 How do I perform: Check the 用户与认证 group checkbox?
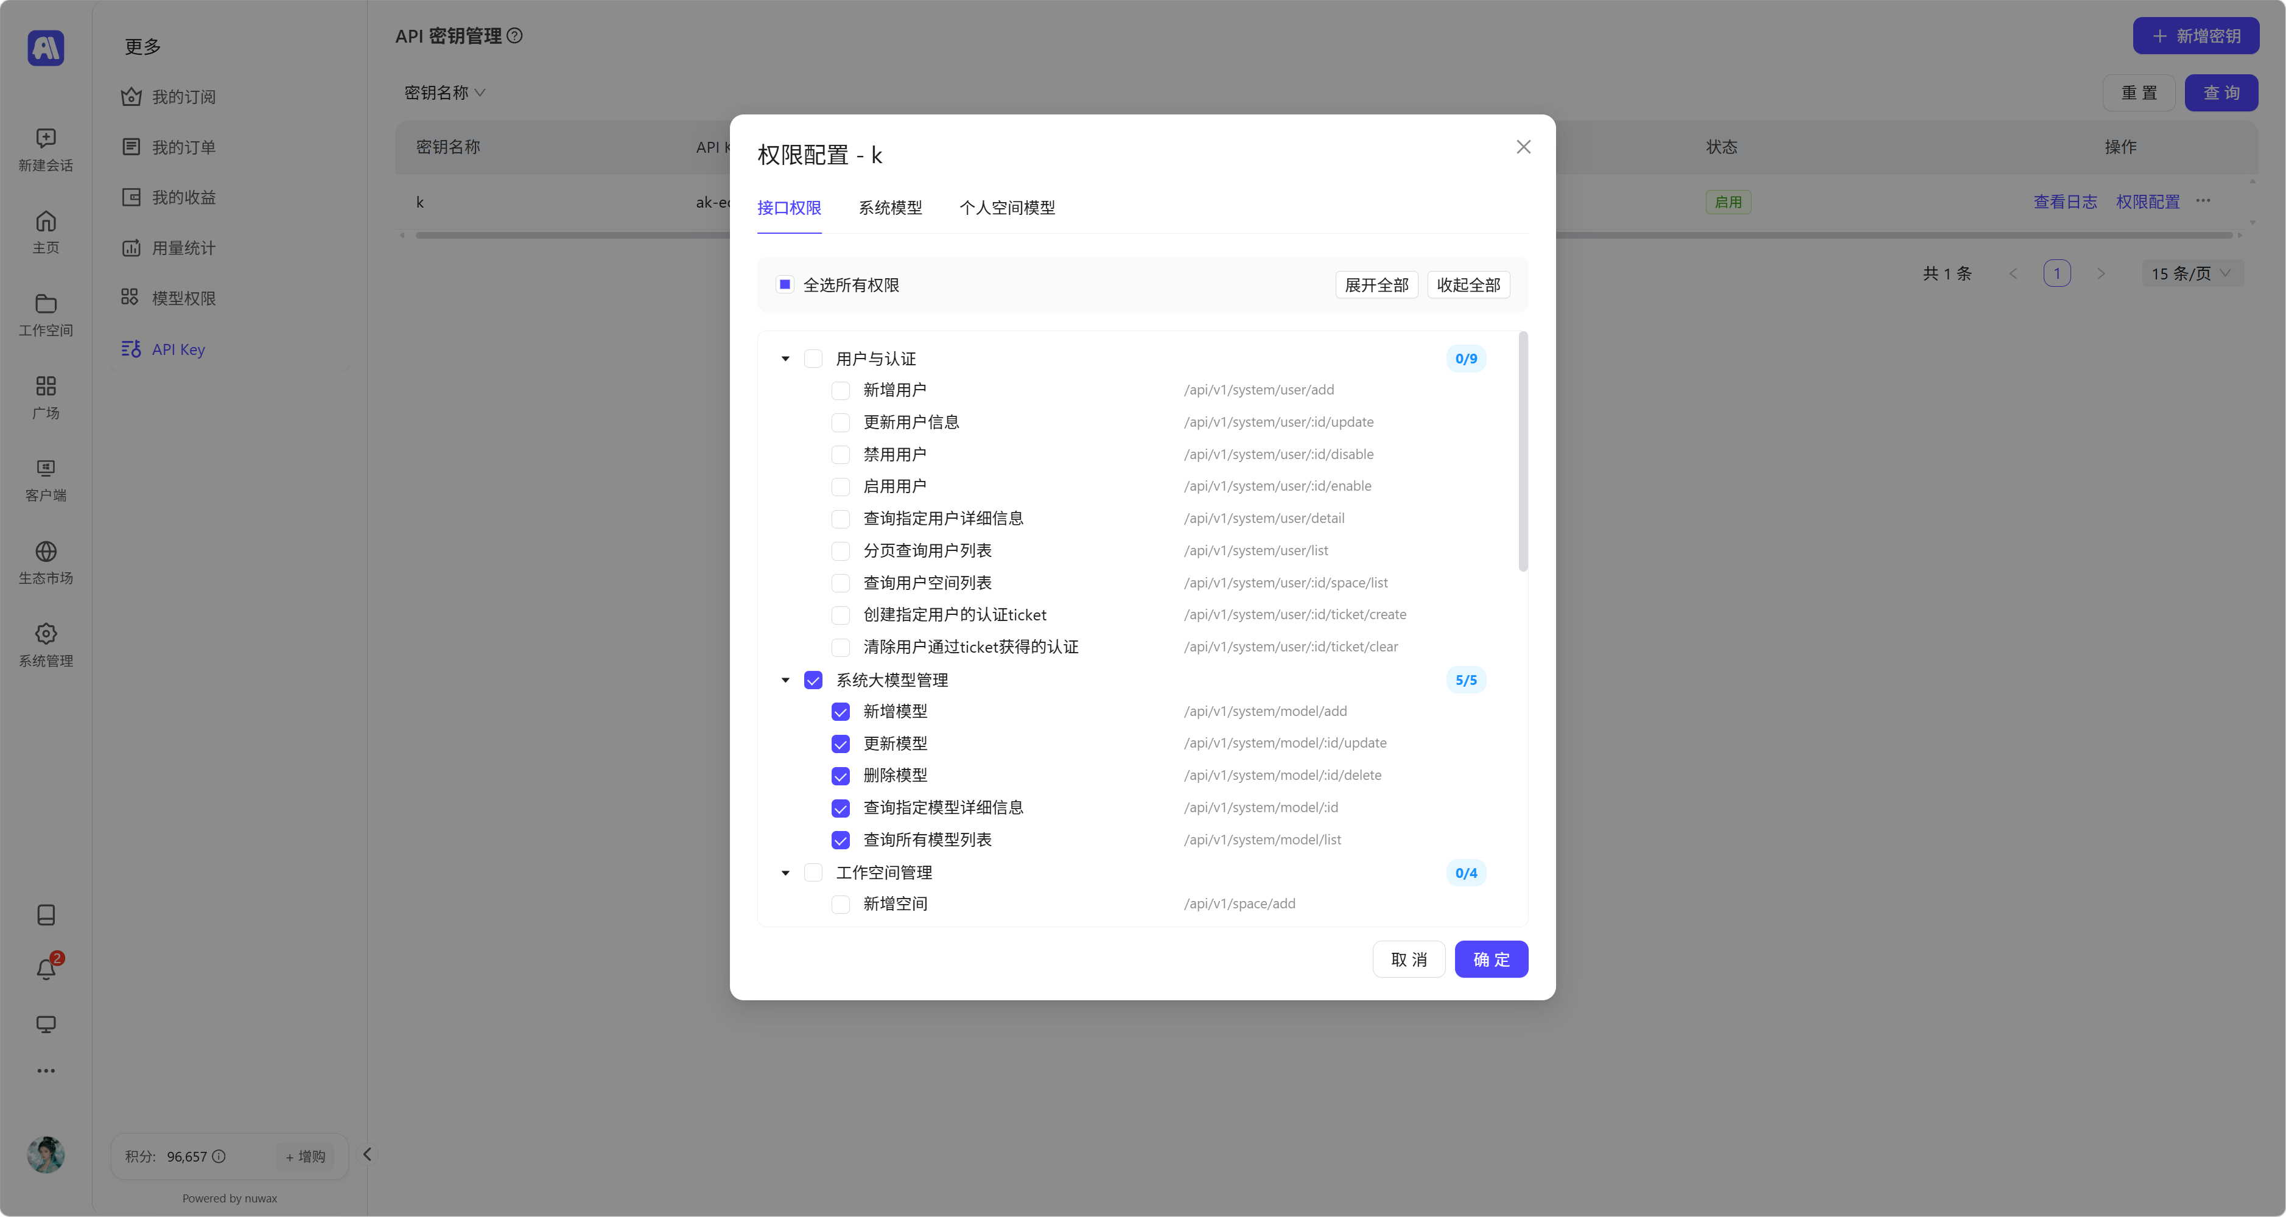(813, 359)
